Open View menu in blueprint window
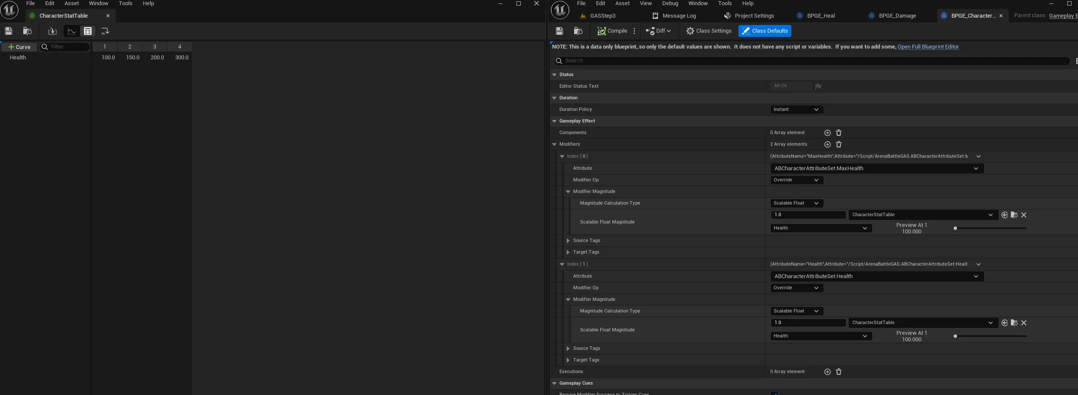This screenshot has height=395, width=1078. pos(646,3)
